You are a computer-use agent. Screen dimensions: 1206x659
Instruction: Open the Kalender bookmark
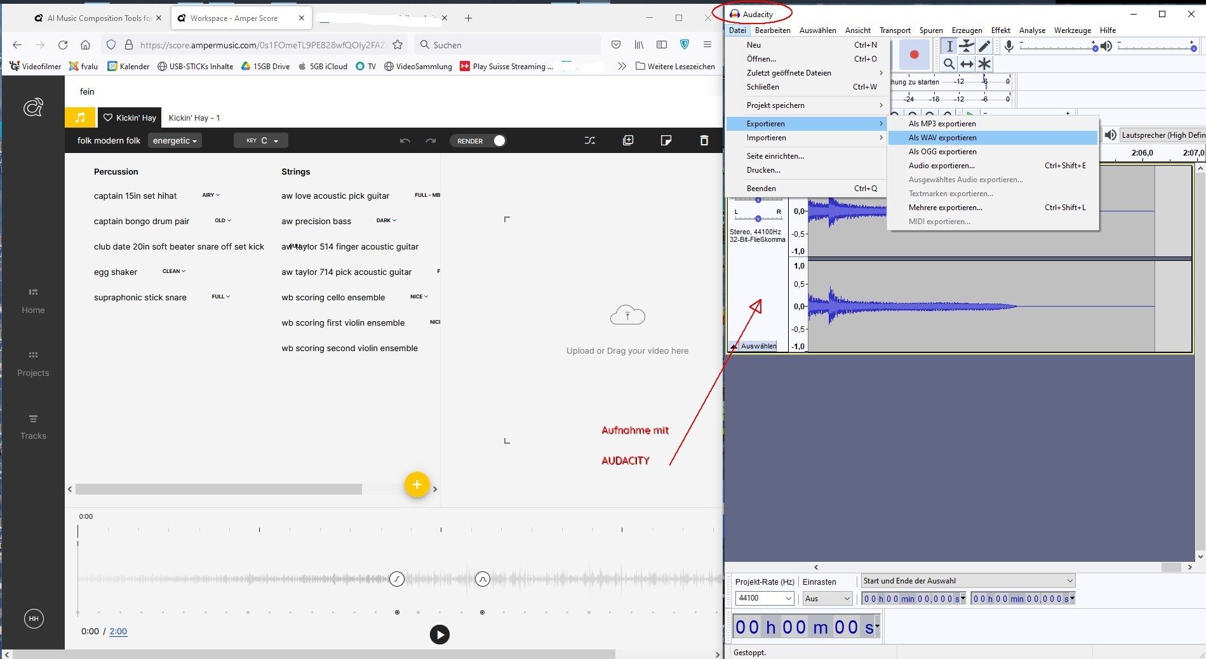coord(128,66)
